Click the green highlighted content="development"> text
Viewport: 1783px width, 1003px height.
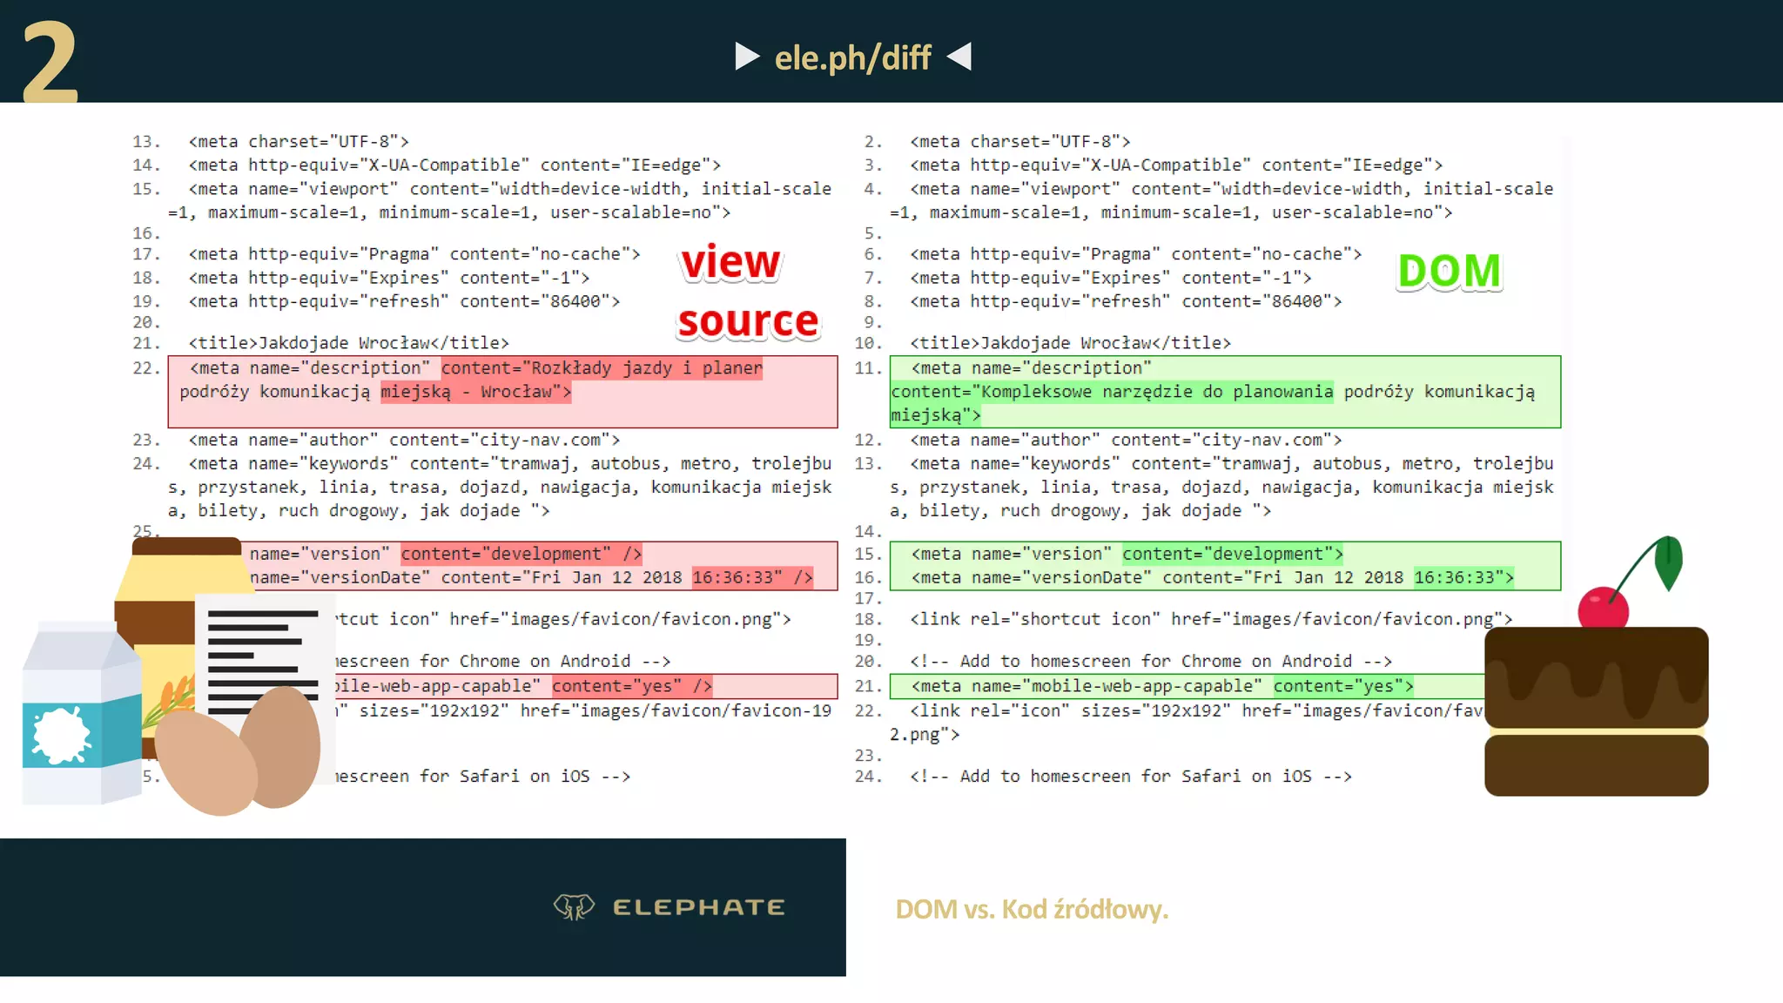click(1232, 554)
